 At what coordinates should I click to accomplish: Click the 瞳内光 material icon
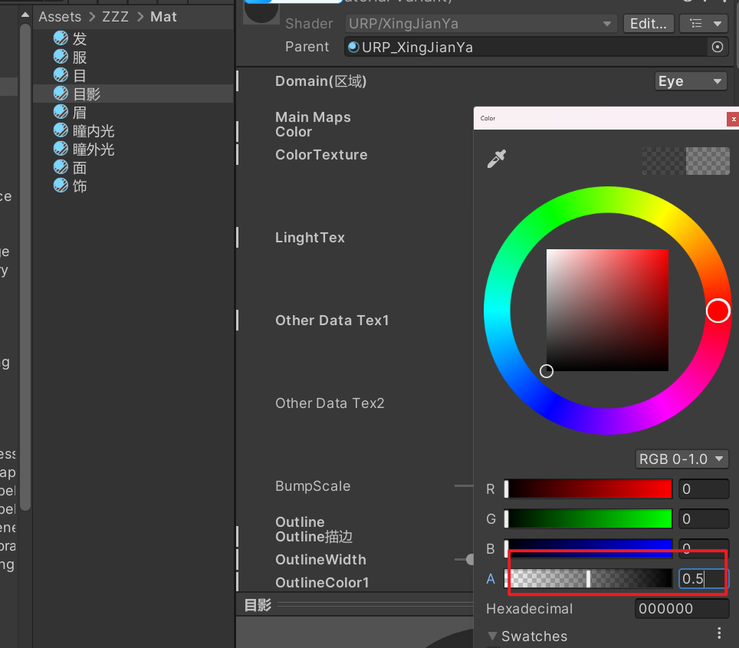click(x=61, y=130)
